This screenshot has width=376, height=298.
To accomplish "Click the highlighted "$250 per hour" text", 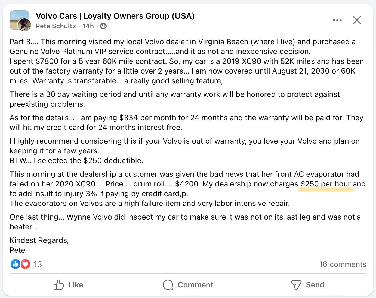I will [x=326, y=184].
